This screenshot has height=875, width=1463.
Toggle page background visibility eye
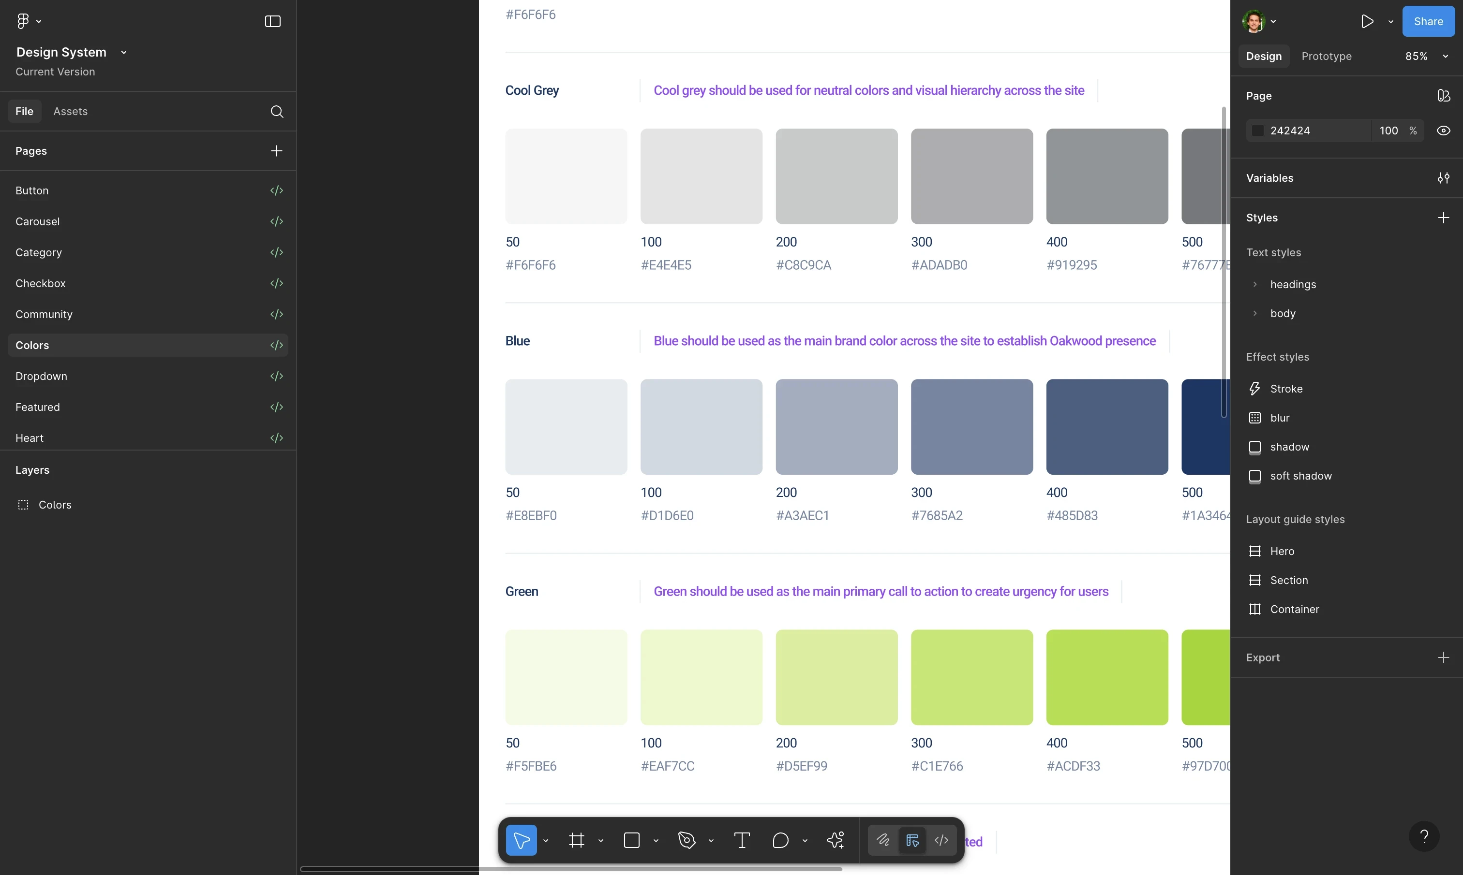click(x=1443, y=131)
